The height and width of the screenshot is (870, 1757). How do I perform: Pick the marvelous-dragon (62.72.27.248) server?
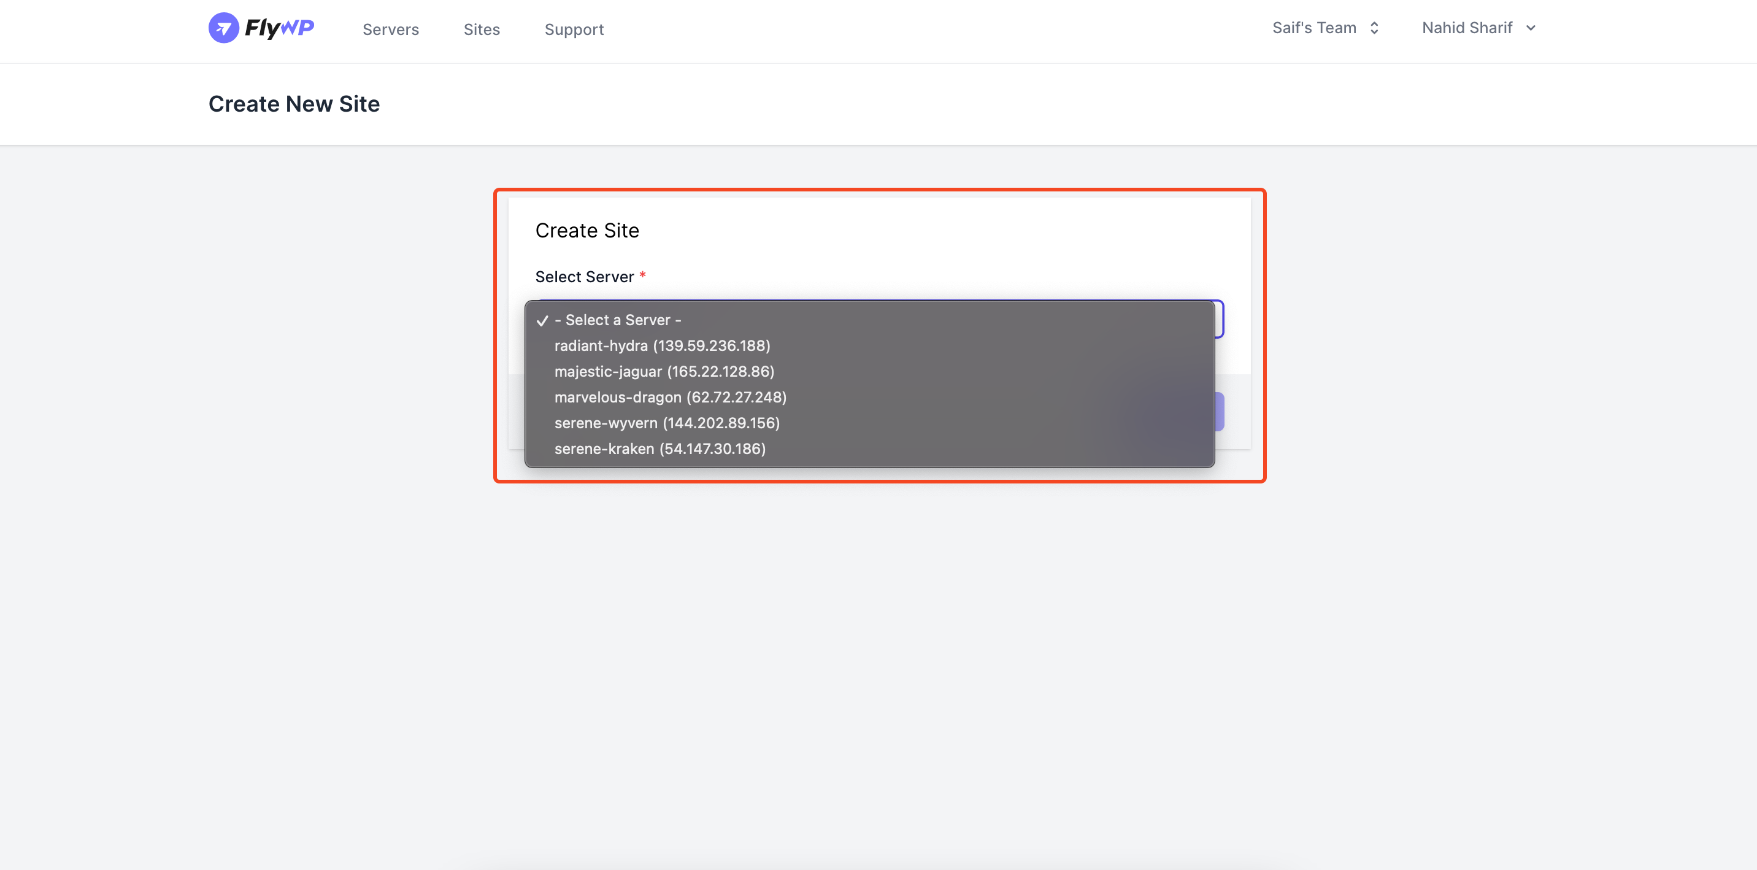pyautogui.click(x=869, y=397)
